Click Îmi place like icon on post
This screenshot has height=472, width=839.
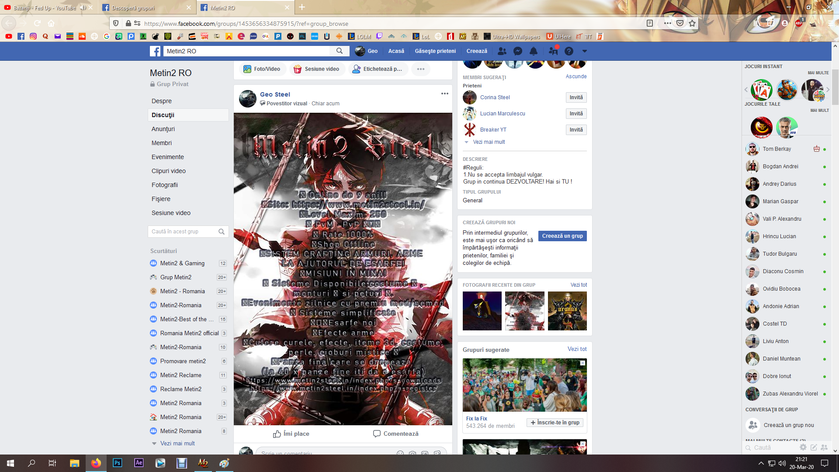click(x=277, y=434)
